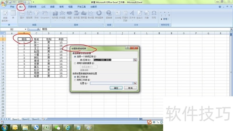
Task: Open the 页面布局 ribbon tab
Action: pyautogui.click(x=32, y=7)
